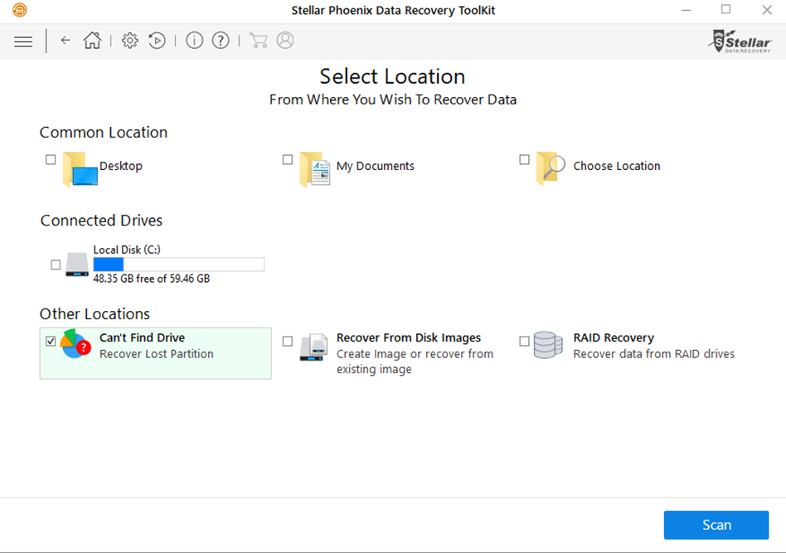
Task: Click the Local Disk (C:) drive icon
Action: click(77, 264)
